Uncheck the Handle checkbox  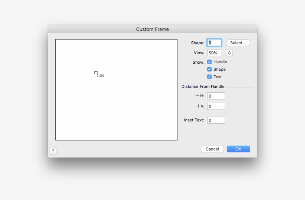click(209, 62)
